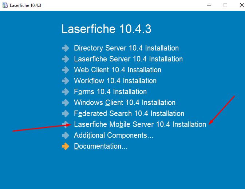Click the Laserfiche installer icon in title bar
The width and height of the screenshot is (245, 189).
pos(5,5)
